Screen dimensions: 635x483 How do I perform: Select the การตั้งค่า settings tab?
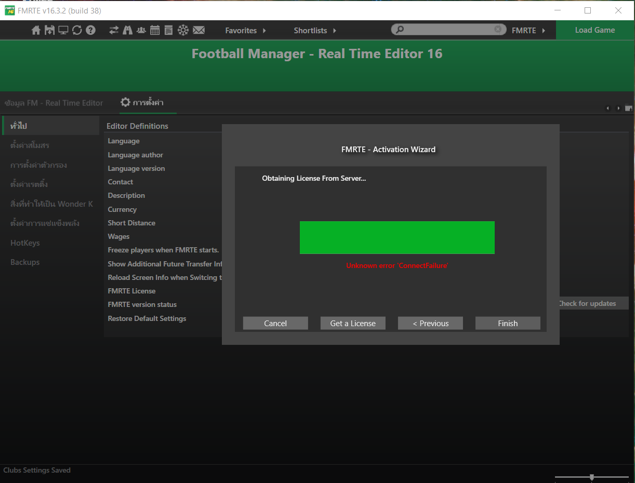142,102
